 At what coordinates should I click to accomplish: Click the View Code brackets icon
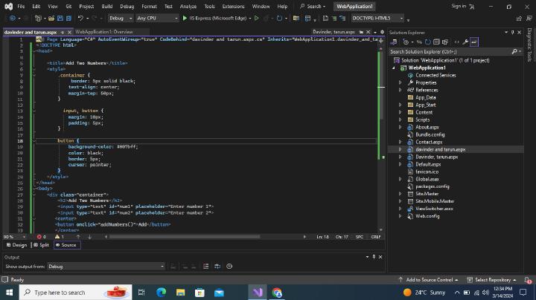coord(456,42)
